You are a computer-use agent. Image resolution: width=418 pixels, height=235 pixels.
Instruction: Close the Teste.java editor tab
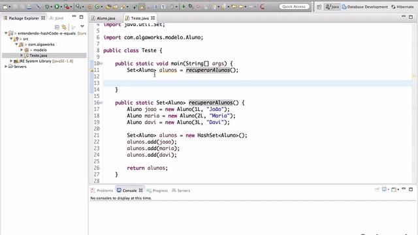[153, 18]
